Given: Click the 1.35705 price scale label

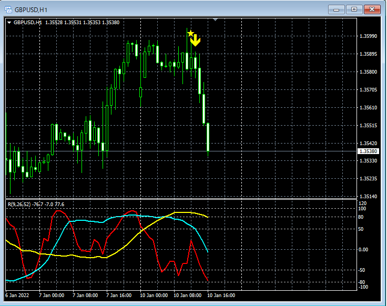Looking at the screenshot, I should pyautogui.click(x=368, y=90).
